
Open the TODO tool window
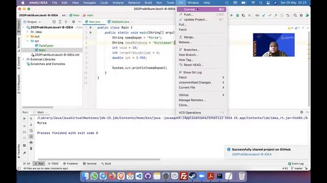53,164
